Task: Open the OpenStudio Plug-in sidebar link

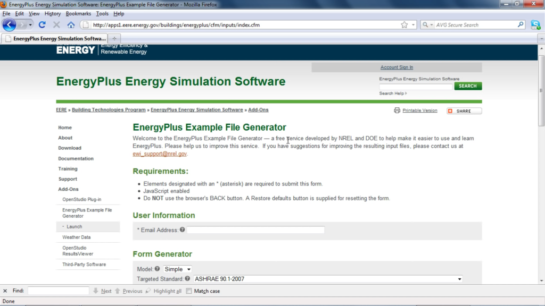Action: pyautogui.click(x=81, y=200)
